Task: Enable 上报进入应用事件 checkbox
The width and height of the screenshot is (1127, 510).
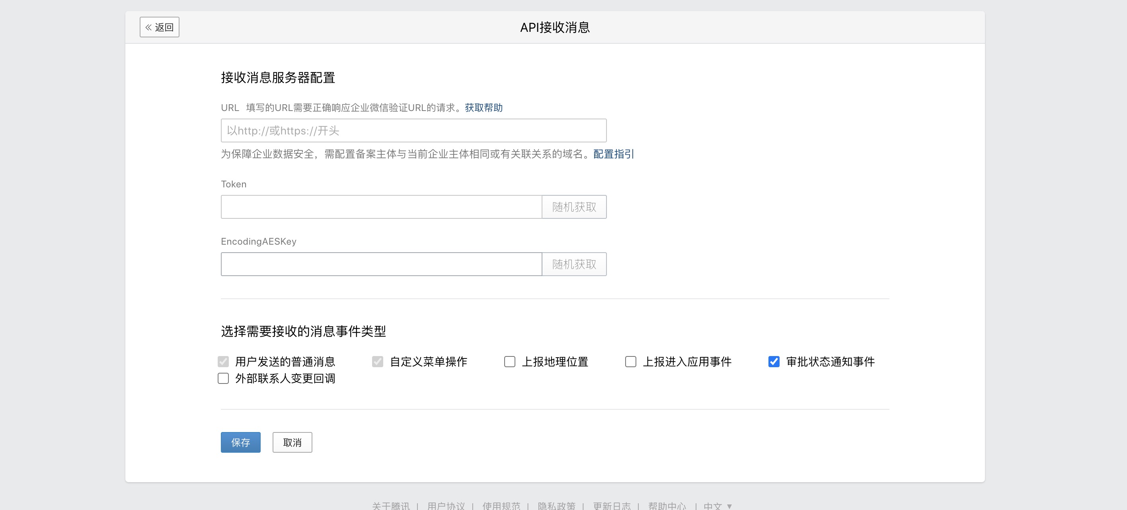Action: pos(630,362)
